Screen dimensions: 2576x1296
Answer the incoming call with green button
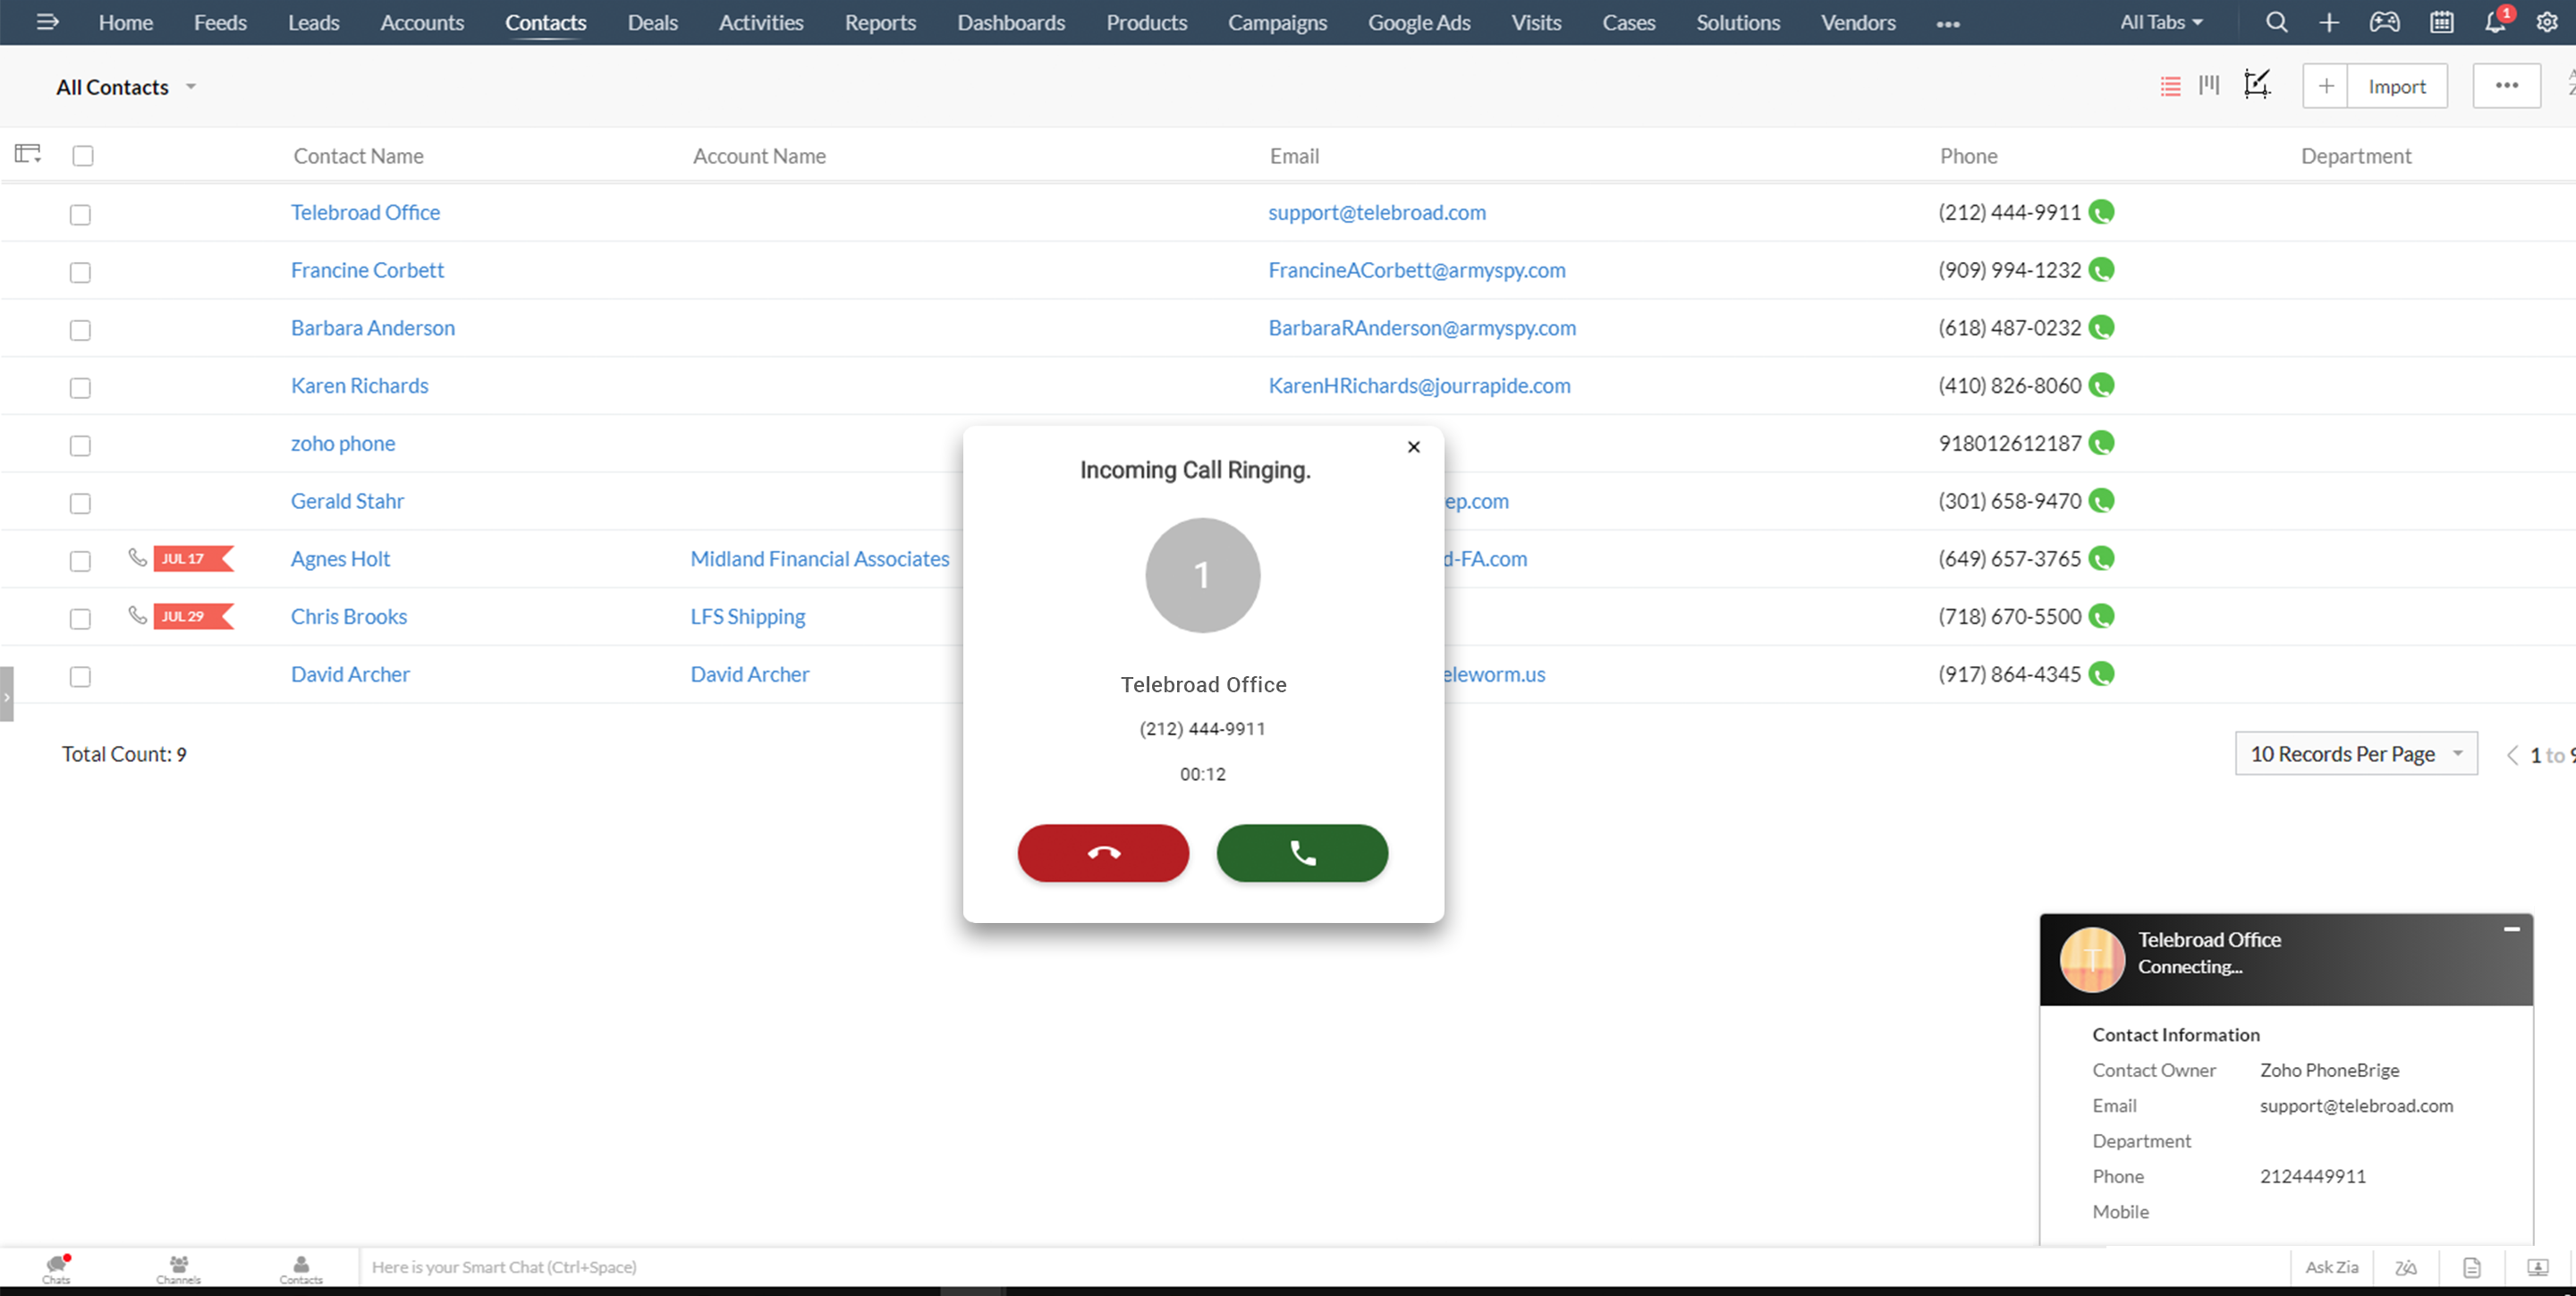click(x=1302, y=853)
